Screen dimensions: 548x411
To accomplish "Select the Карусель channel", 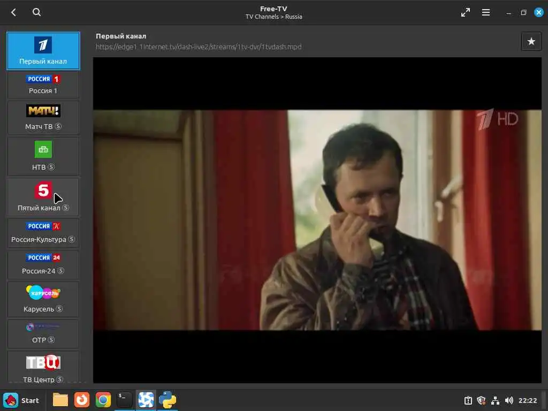I will [43, 299].
